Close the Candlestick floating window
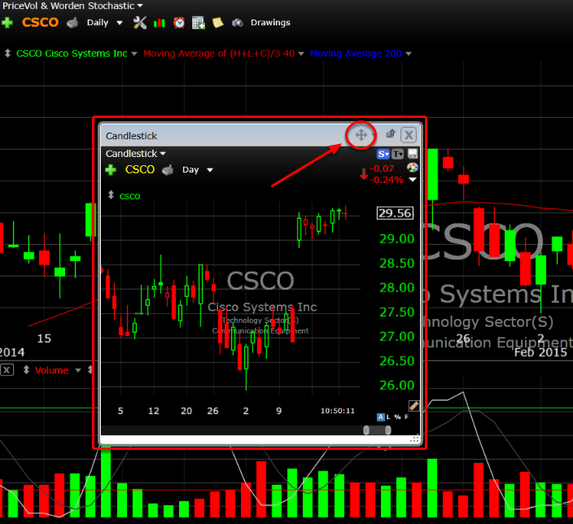 click(409, 135)
